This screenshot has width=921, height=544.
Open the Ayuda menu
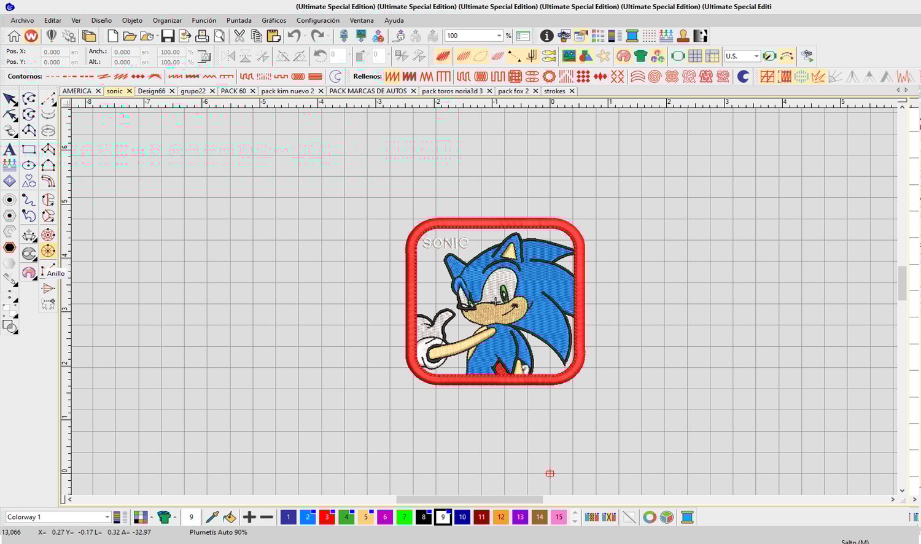coord(394,20)
